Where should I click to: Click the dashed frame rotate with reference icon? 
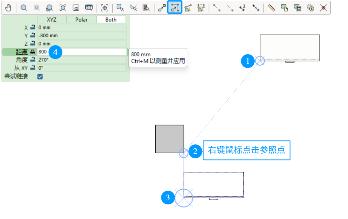pos(201,8)
